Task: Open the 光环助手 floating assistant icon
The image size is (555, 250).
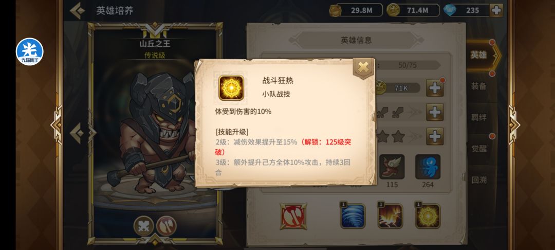Action: [30, 52]
